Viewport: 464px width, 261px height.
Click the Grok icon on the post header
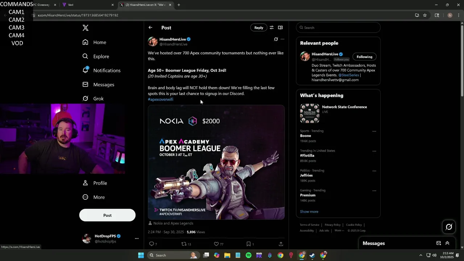(276, 39)
